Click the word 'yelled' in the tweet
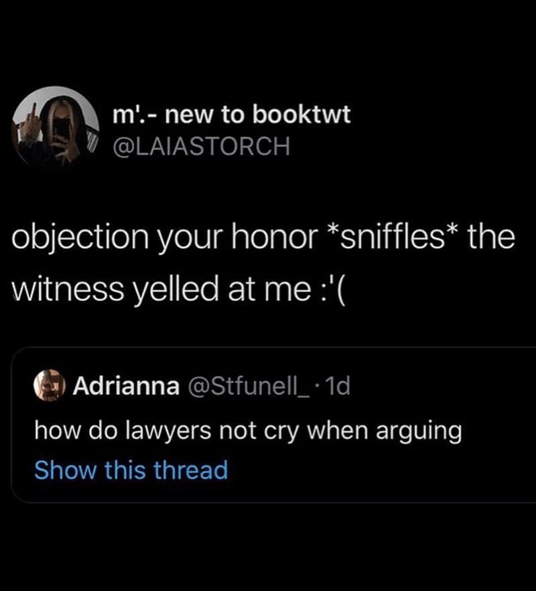Viewport: 536px width, 591px height. click(x=176, y=291)
